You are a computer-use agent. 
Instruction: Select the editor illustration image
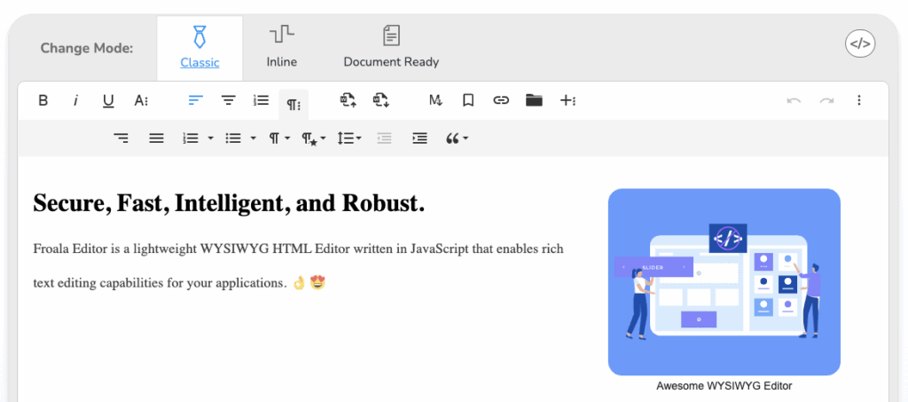click(x=724, y=281)
